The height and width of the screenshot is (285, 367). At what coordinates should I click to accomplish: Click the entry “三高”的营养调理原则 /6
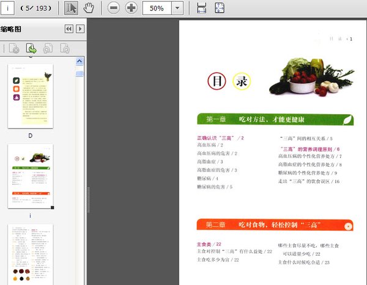point(310,149)
